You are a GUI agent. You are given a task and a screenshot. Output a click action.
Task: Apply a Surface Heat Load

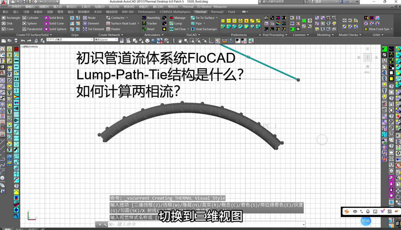[x=121, y=24]
